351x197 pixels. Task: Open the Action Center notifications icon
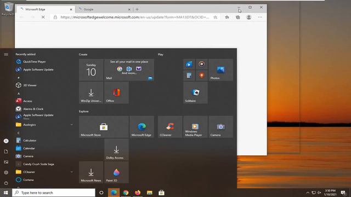(343, 193)
